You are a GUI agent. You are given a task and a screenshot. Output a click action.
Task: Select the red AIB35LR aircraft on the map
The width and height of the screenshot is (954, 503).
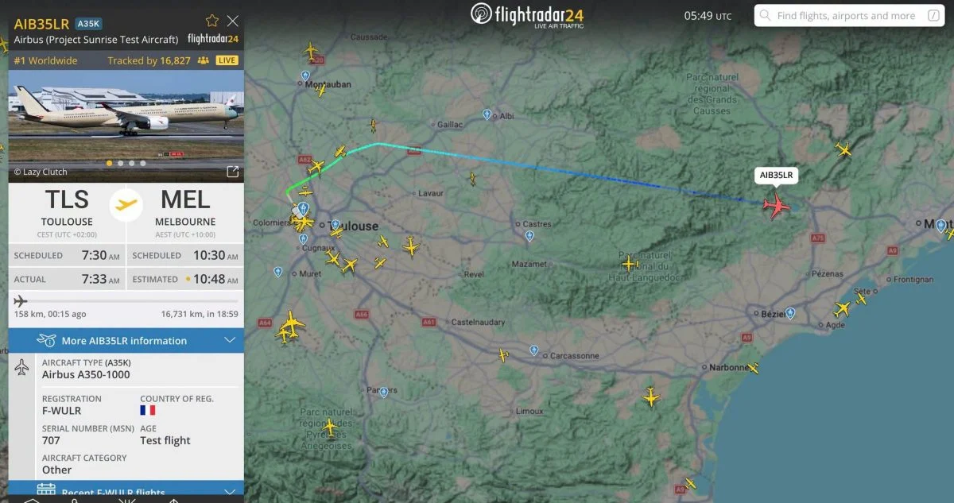tap(776, 205)
